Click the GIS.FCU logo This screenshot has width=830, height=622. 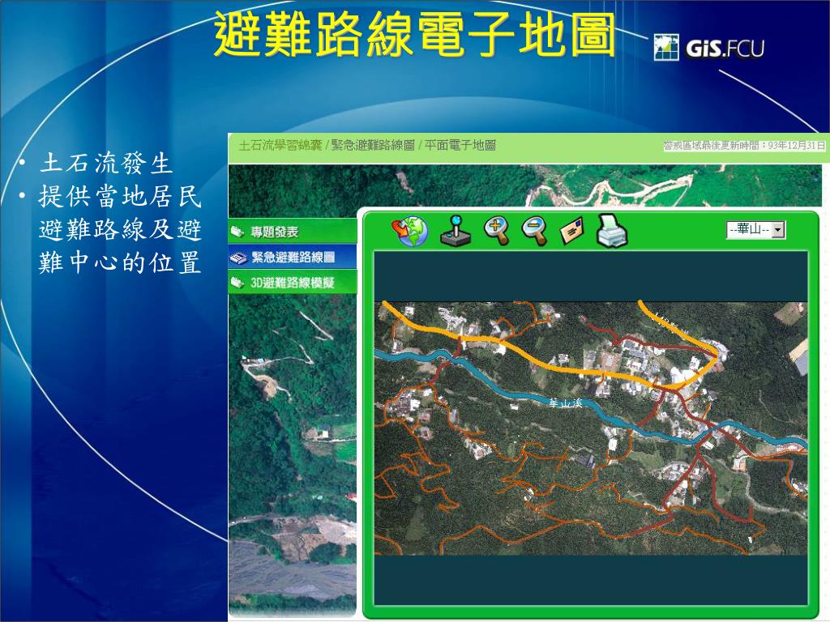[x=709, y=48]
